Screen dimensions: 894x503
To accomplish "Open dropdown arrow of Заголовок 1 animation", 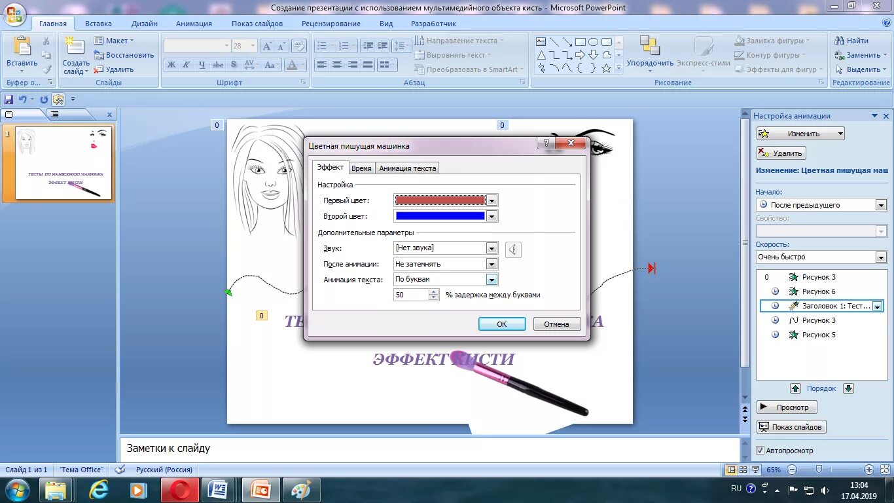I will 878,306.
